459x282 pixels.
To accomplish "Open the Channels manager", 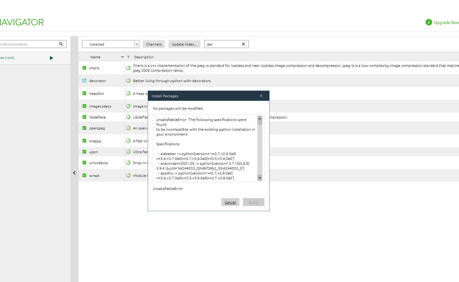I will [x=154, y=44].
